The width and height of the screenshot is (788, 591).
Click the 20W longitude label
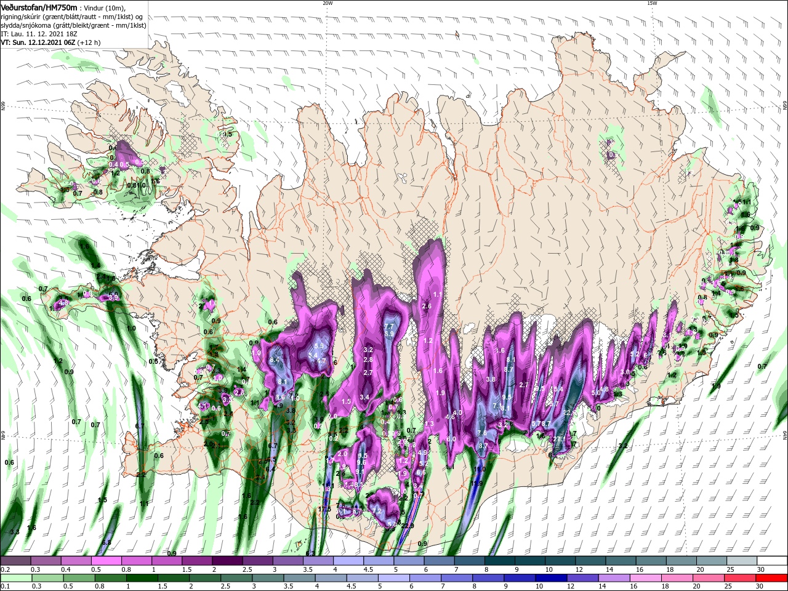click(x=328, y=3)
